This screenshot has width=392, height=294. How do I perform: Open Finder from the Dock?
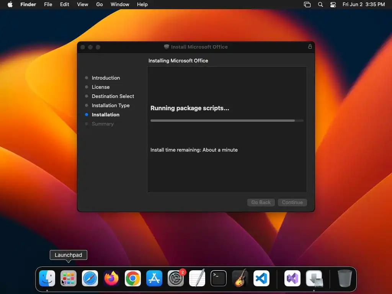click(x=47, y=278)
